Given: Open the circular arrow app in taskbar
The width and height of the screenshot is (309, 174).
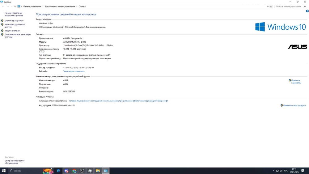Looking at the screenshot, I should tap(82, 171).
